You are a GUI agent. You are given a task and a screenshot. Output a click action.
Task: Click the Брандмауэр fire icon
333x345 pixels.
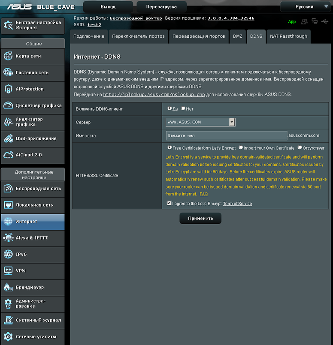click(8, 287)
